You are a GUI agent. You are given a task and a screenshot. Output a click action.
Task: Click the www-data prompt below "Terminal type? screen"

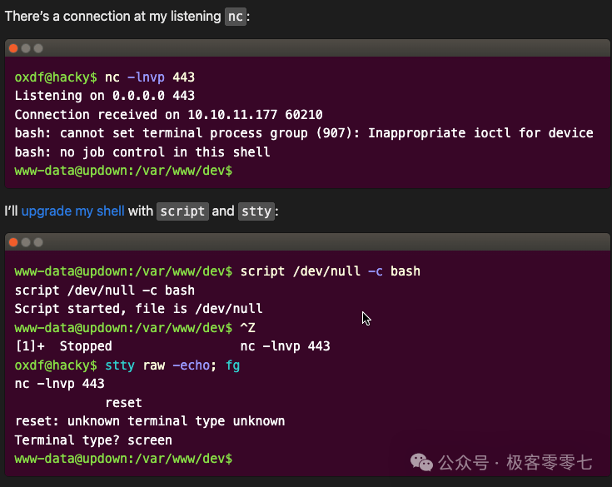pyautogui.click(x=123, y=459)
